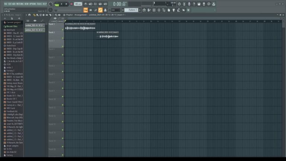The width and height of the screenshot is (286, 161).
Task: Toggle the orange typing keyboard button
Action: pyautogui.click(x=86, y=10)
